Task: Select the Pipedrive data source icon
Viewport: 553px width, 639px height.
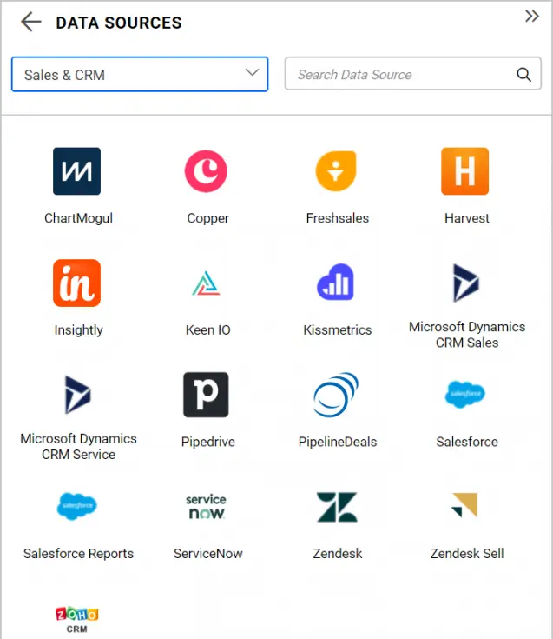Action: pos(207,395)
